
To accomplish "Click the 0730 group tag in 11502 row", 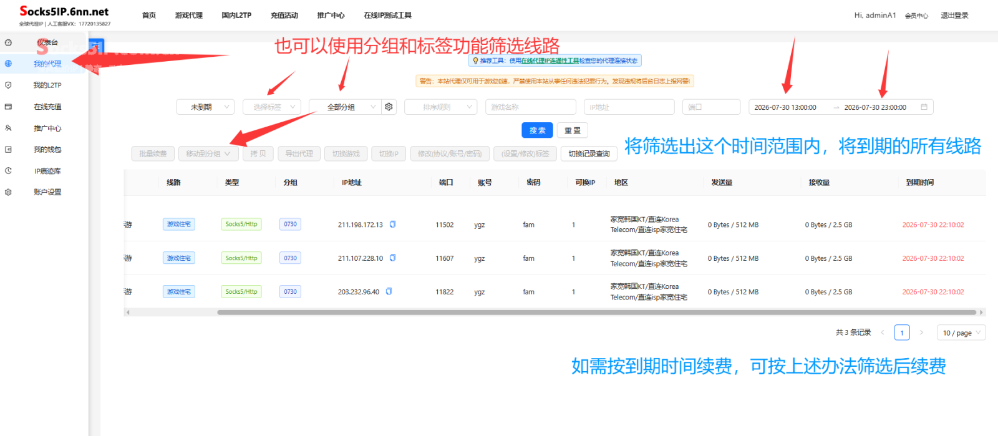I will tap(291, 224).
